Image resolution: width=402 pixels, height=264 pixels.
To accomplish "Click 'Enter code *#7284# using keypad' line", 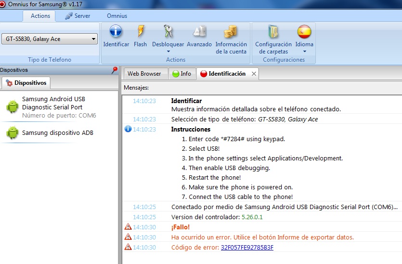I will point(233,139).
